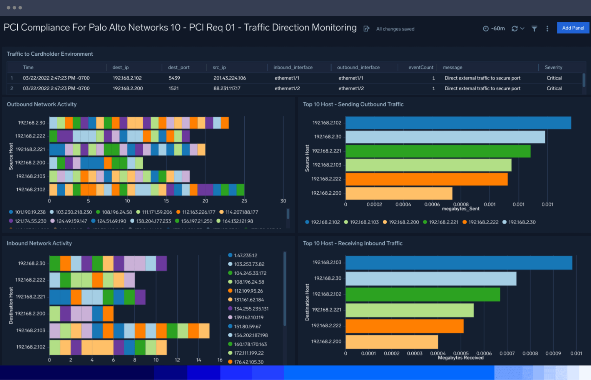
Task: Select the inbound_interface table header
Action: click(x=293, y=67)
